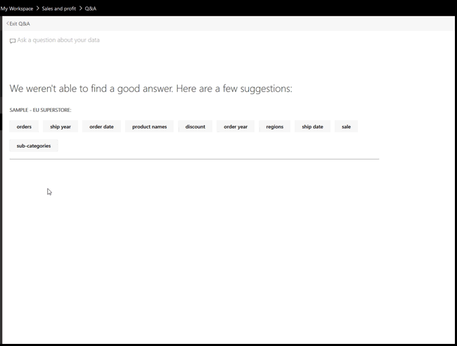
Task: Select the Q&A breadcrumb item
Action: [x=90, y=8]
